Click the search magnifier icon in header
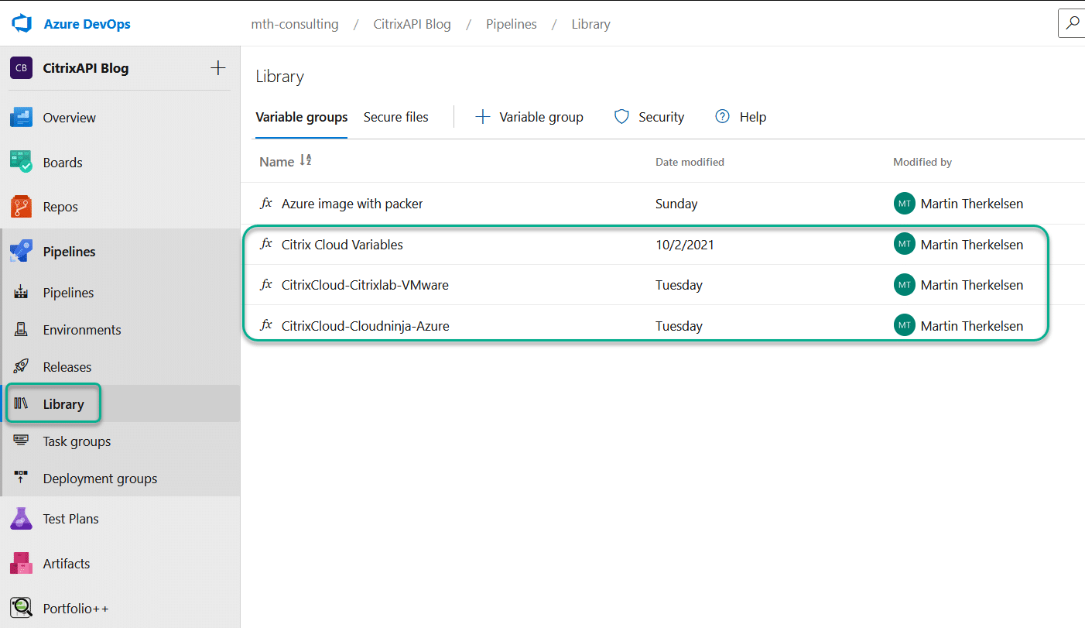The image size is (1085, 628). pyautogui.click(x=1072, y=23)
